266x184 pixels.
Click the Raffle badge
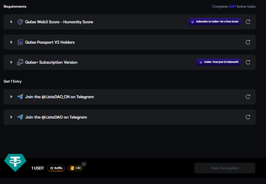coord(56,168)
